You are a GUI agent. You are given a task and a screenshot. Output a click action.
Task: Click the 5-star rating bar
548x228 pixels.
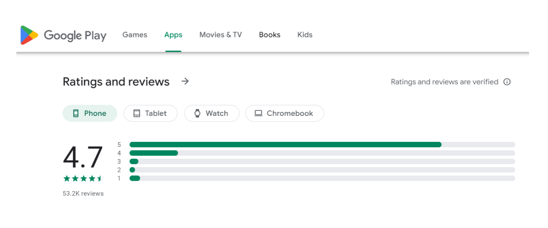322,145
